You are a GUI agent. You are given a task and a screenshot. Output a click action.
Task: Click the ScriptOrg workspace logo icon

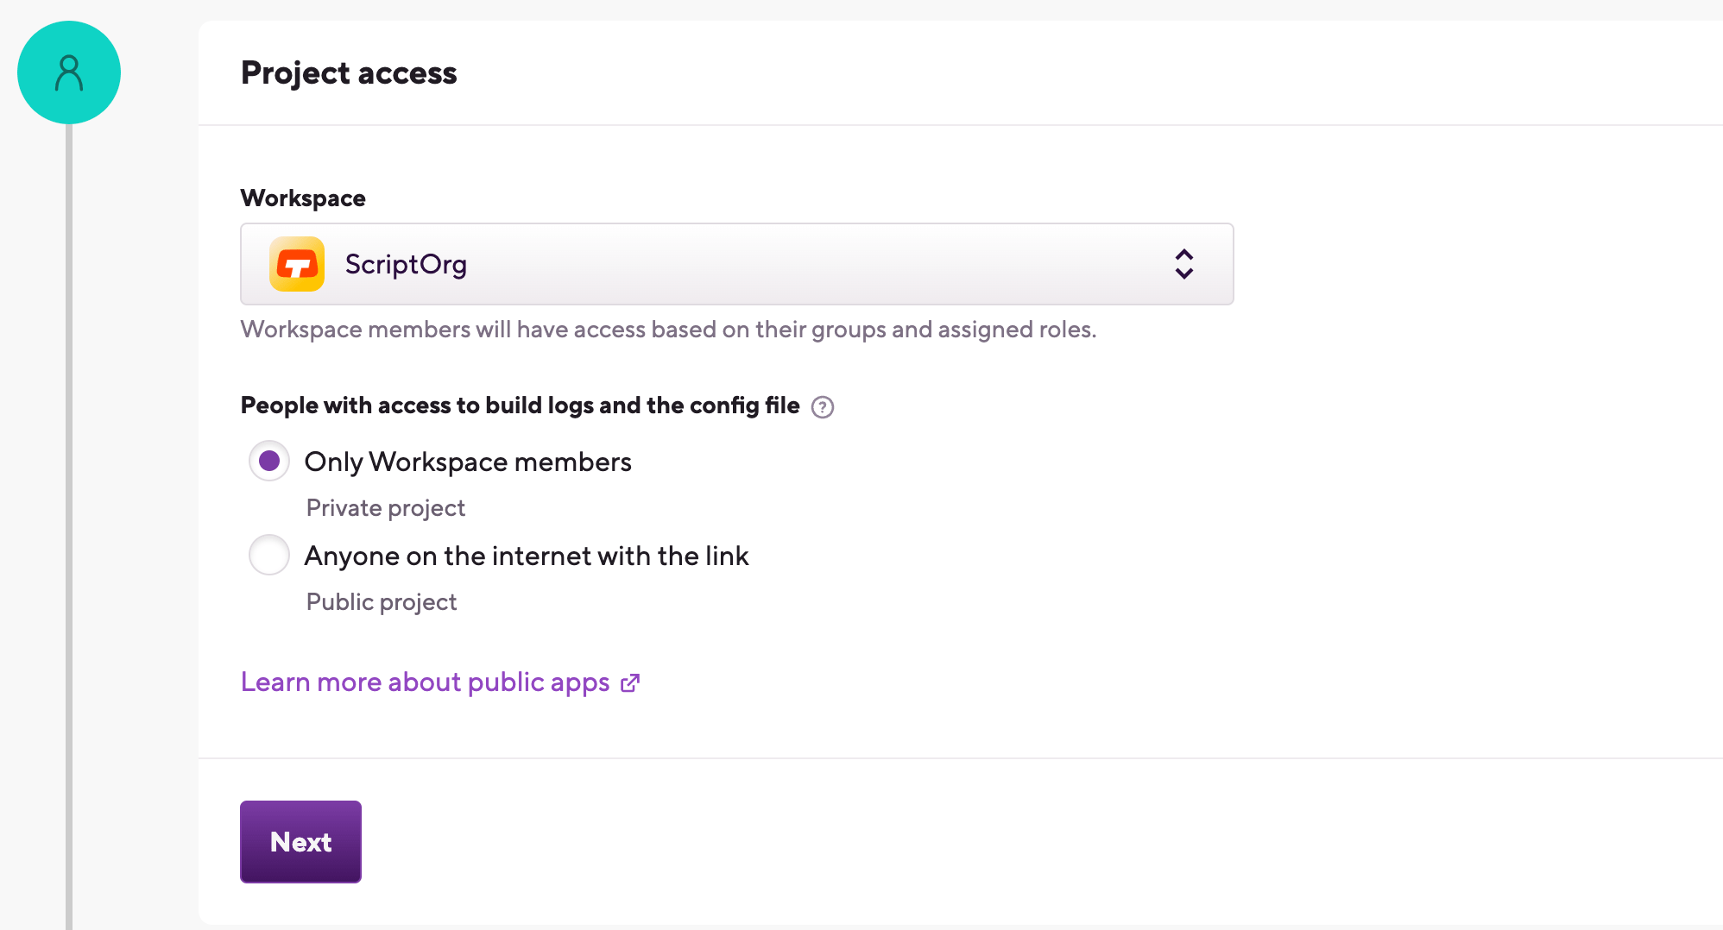point(297,264)
